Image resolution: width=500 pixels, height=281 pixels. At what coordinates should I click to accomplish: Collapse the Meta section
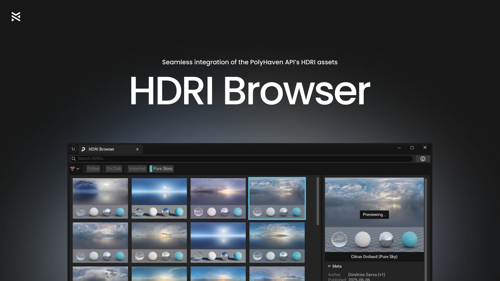point(329,266)
